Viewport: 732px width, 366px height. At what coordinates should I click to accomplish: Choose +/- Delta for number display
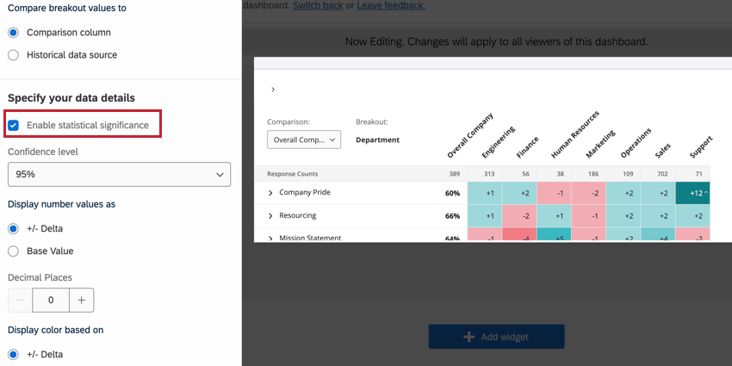pyautogui.click(x=13, y=229)
